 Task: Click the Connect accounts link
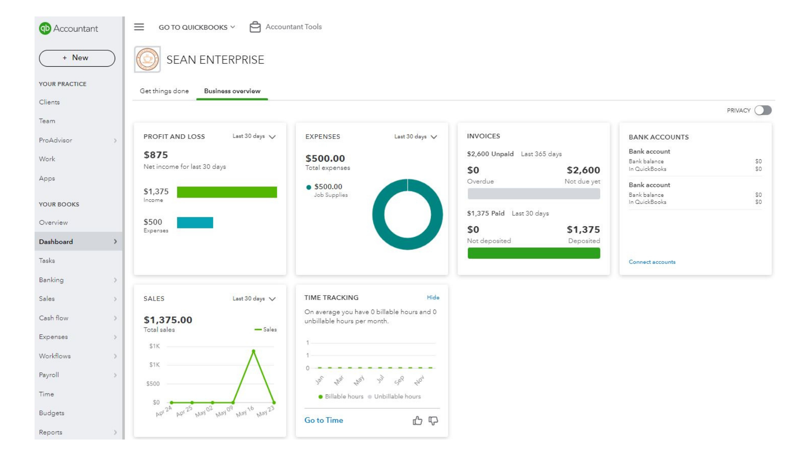click(652, 262)
